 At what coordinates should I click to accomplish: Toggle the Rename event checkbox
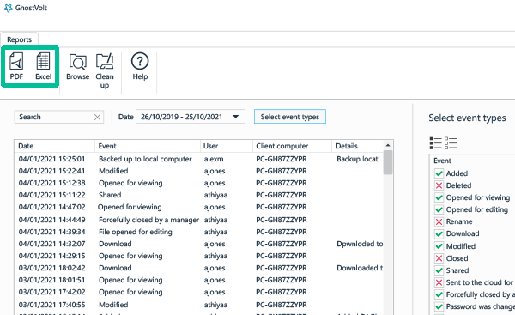pos(439,221)
